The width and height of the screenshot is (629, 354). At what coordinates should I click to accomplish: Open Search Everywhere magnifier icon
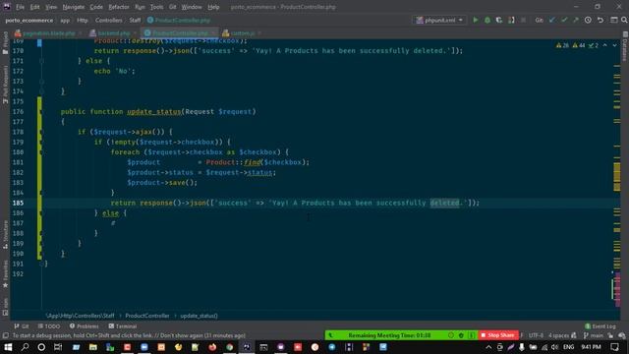point(624,20)
